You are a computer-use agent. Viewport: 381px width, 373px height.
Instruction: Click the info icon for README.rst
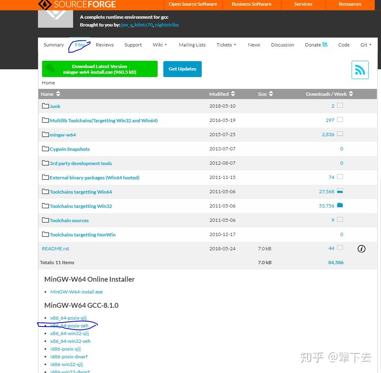point(361,249)
